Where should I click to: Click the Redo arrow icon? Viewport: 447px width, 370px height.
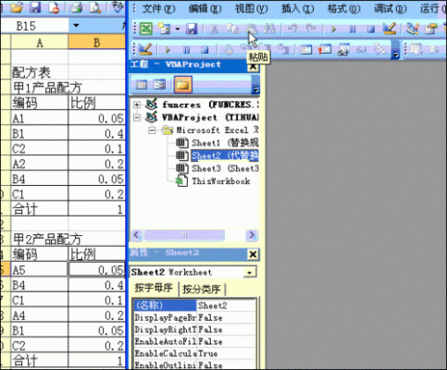coord(311,29)
